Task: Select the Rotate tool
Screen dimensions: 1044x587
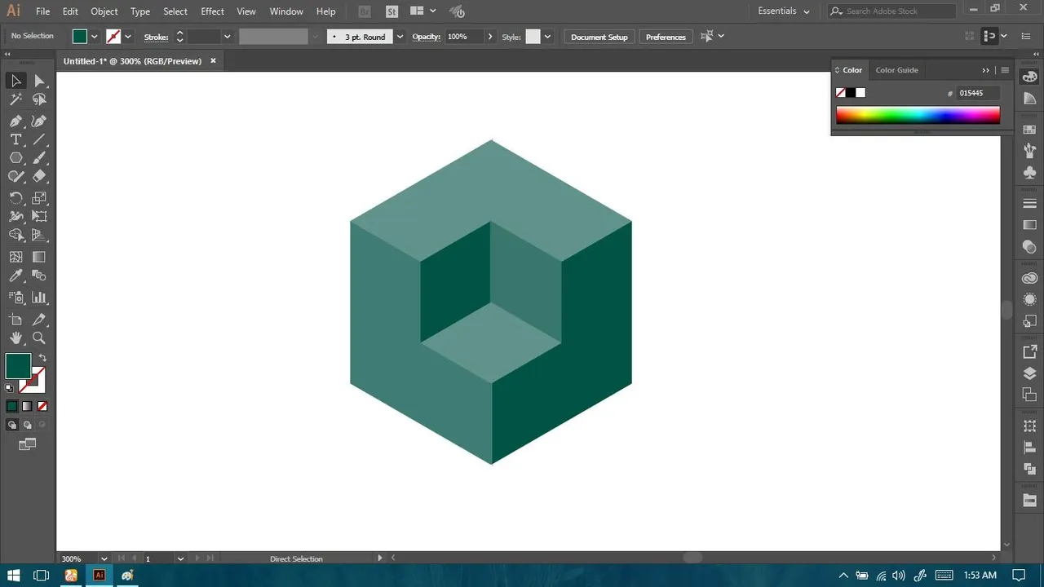Action: coord(15,198)
